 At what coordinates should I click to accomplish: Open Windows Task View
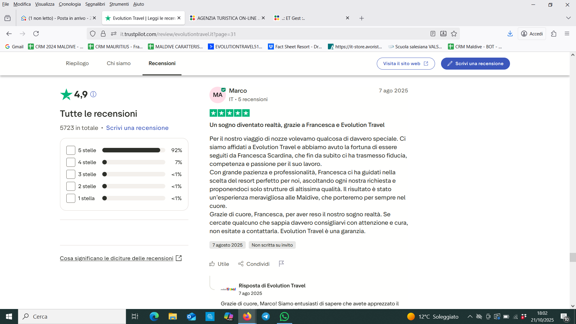coord(135,316)
